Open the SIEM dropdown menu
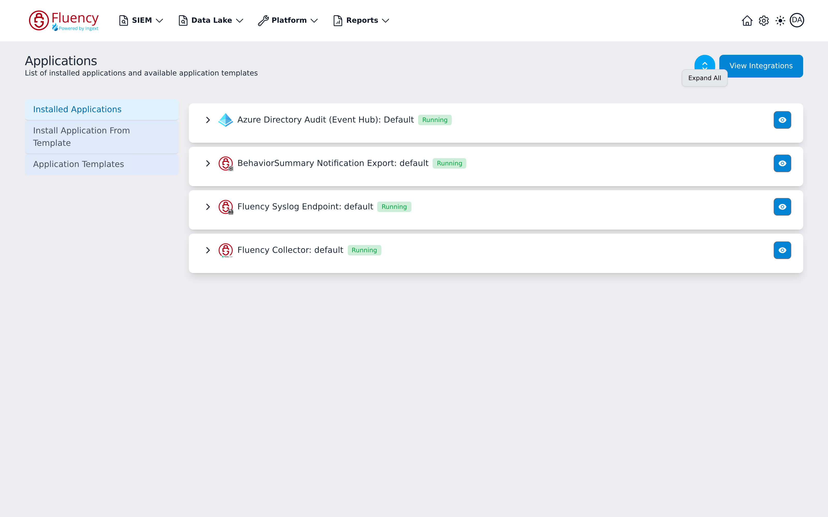The height and width of the screenshot is (517, 828). coord(141,20)
